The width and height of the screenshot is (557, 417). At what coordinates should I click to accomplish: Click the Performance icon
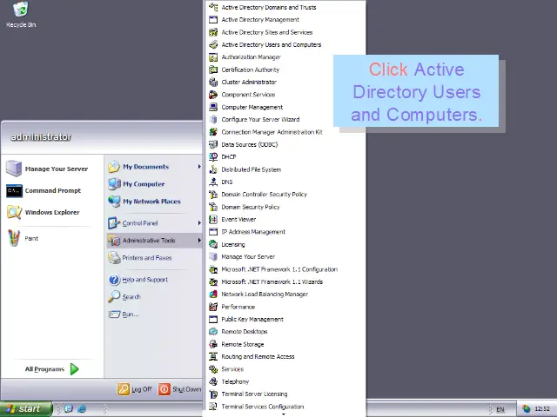click(x=213, y=307)
